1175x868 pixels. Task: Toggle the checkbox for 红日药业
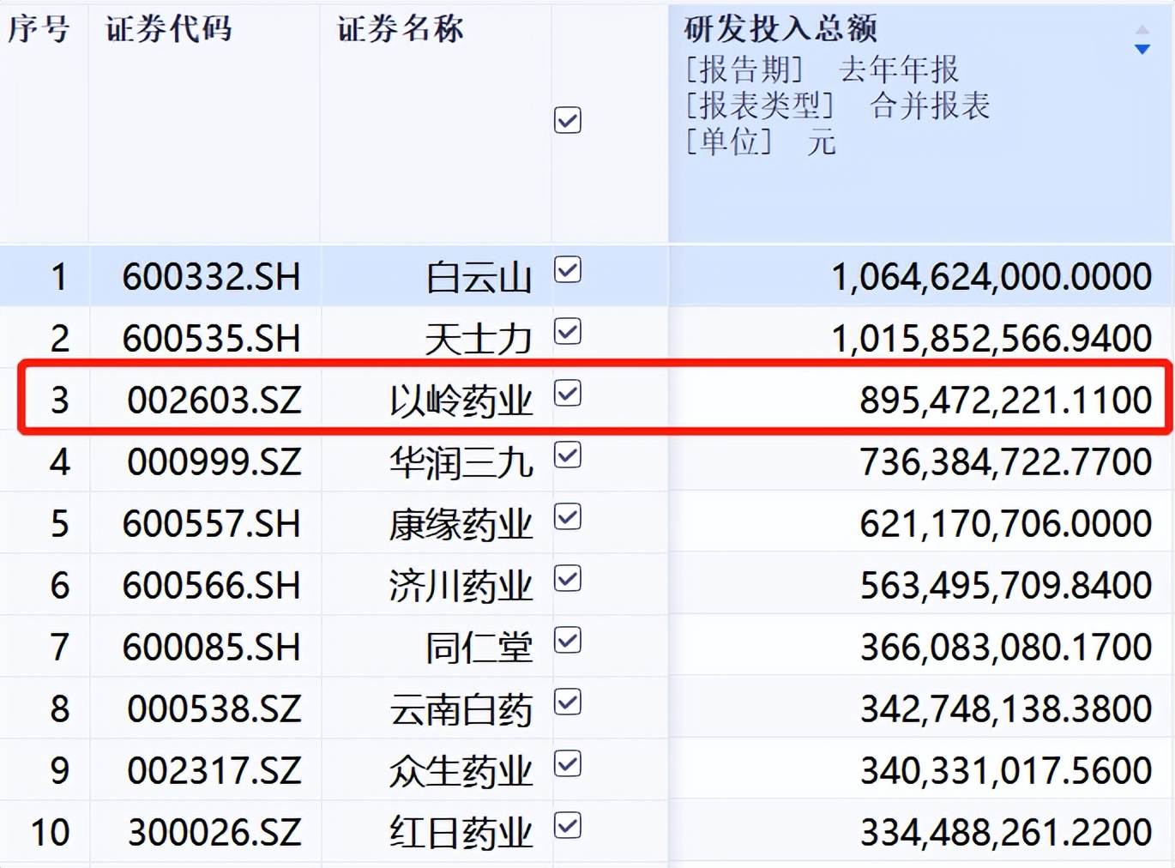pyautogui.click(x=569, y=824)
